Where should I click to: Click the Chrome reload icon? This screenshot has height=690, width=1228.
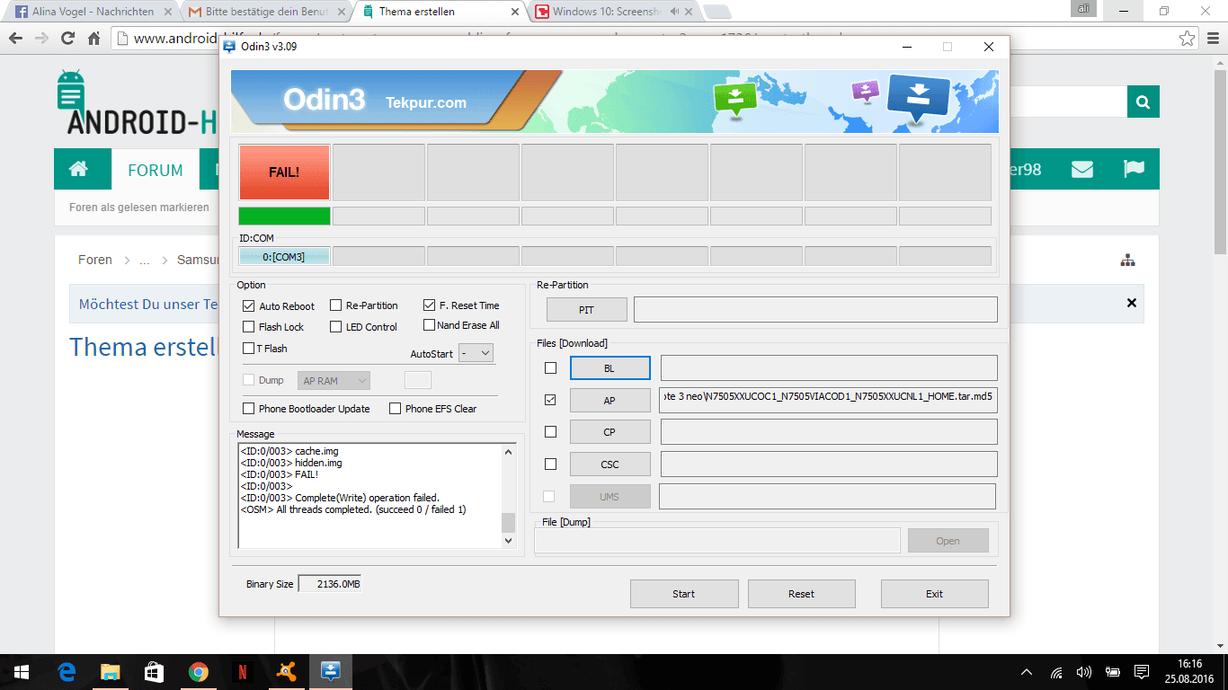(67, 39)
